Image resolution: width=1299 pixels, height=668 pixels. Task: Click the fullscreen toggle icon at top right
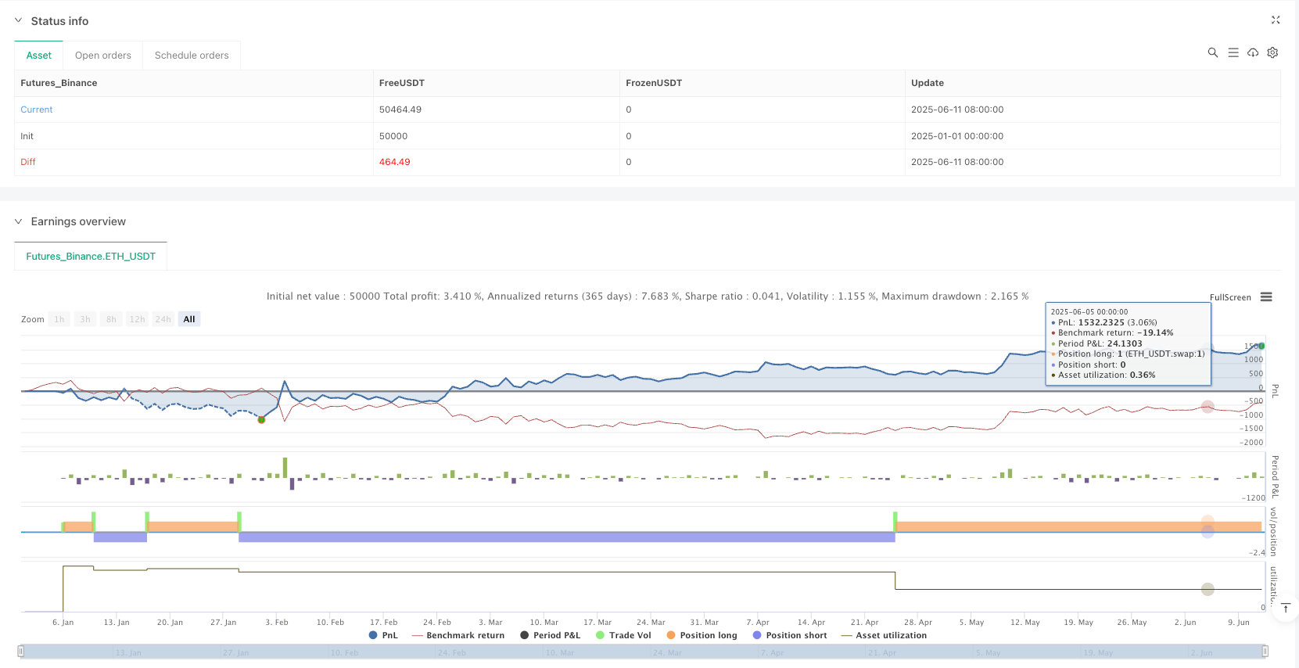click(1276, 20)
